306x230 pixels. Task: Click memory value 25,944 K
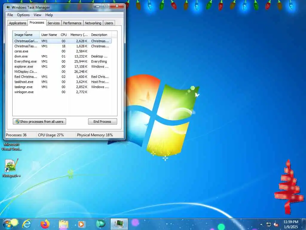tap(81, 61)
